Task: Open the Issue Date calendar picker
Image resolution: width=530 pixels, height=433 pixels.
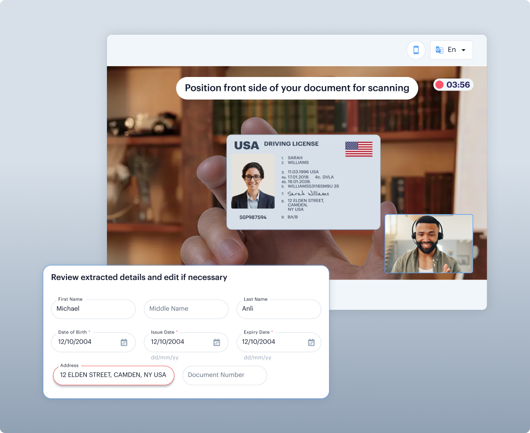Action: 217,342
